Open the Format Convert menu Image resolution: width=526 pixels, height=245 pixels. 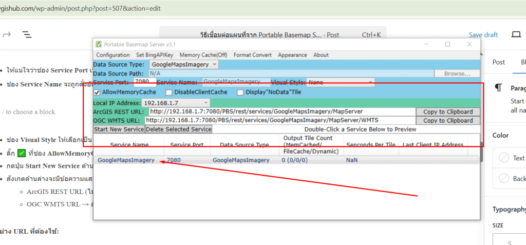point(253,55)
